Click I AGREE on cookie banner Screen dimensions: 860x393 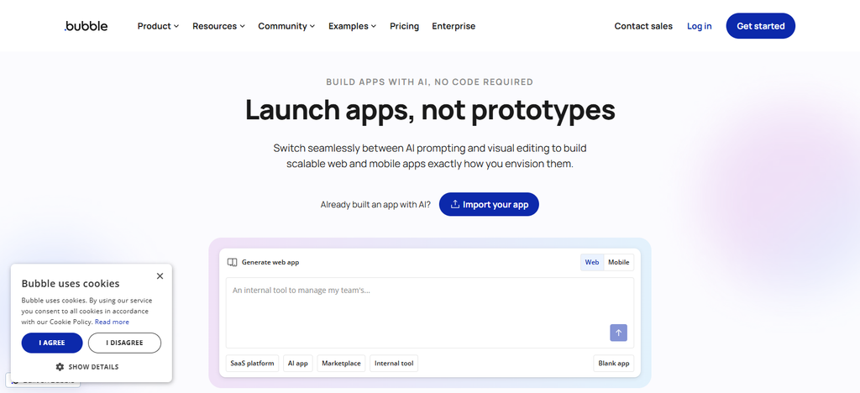coord(52,343)
